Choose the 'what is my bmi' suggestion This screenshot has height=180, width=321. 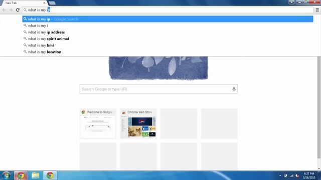tap(168, 45)
